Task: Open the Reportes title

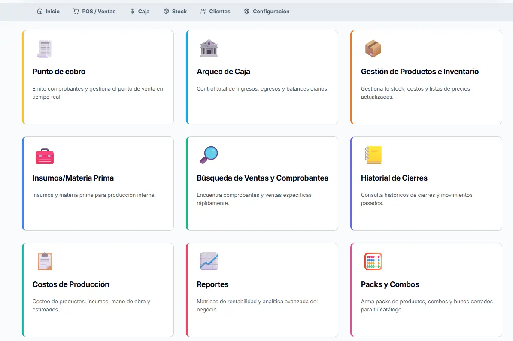Action: [x=212, y=284]
